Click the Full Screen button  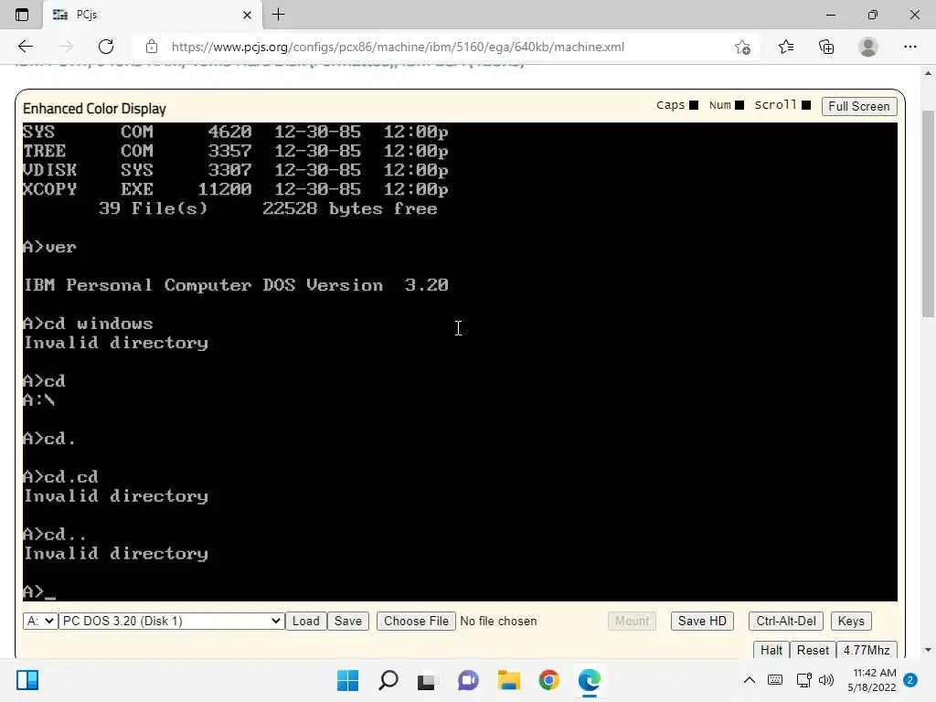point(859,106)
